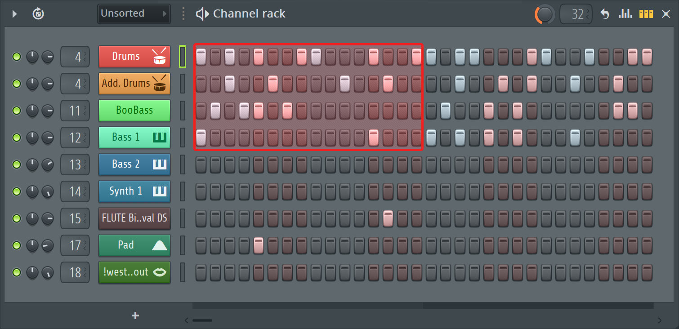Close the Channel rack window
Image resolution: width=679 pixels, height=329 pixels.
coord(666,14)
